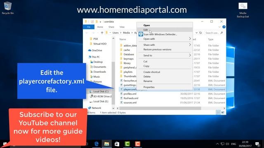Sort by the Name column header
Image resolution: width=264 pixels, height=148 pixels.
[123, 39]
